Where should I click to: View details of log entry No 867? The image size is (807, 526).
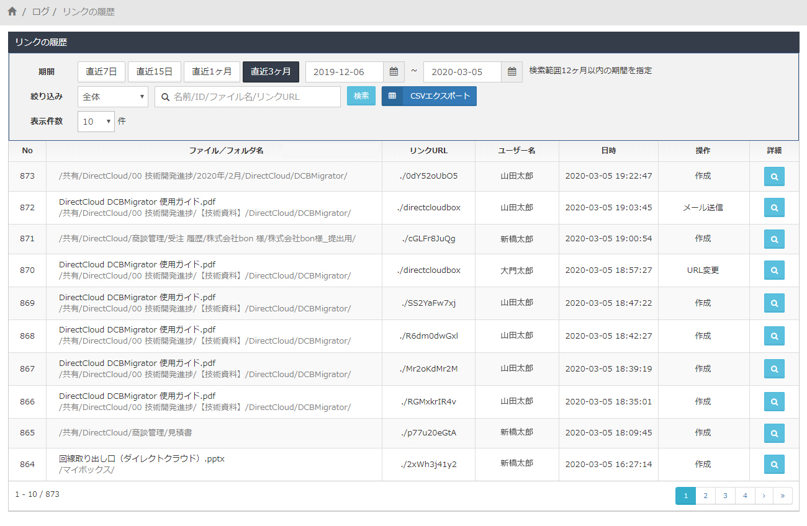tap(774, 369)
